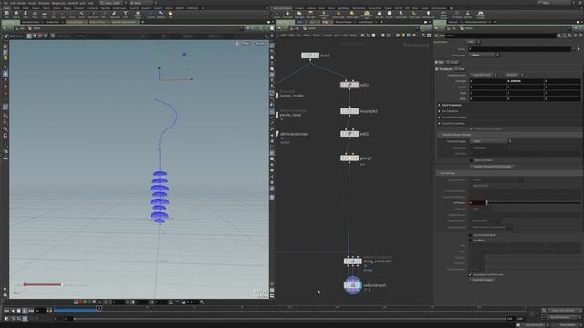Open the Distance Metric dropdown
The image size is (584, 328).
click(496, 180)
